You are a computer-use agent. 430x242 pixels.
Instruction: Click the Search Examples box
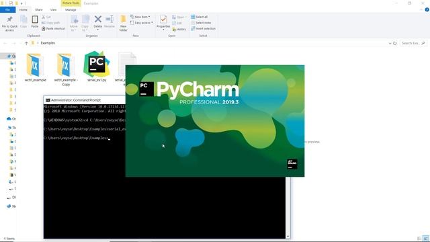413,43
